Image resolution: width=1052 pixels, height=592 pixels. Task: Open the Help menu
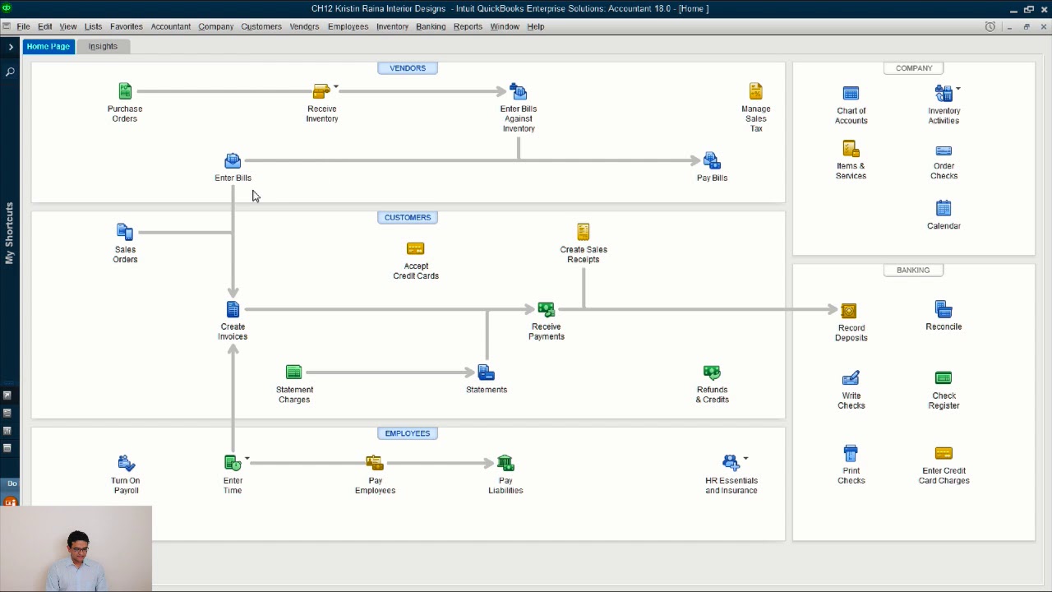pyautogui.click(x=536, y=26)
